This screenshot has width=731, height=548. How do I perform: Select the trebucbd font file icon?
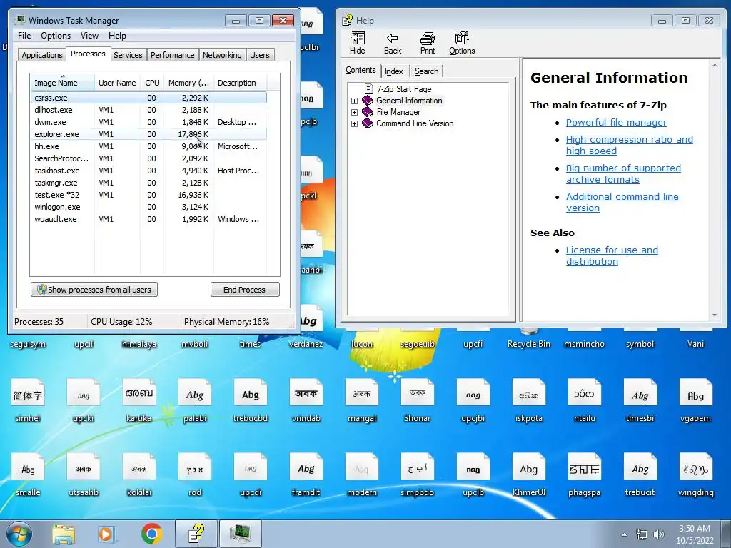point(251,400)
